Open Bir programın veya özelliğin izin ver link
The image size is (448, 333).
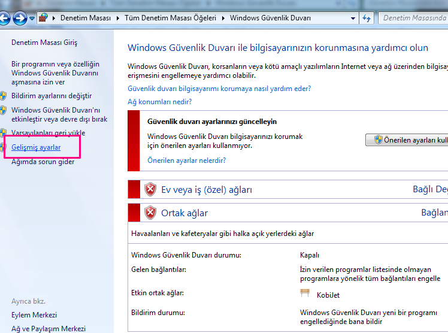pyautogui.click(x=56, y=73)
